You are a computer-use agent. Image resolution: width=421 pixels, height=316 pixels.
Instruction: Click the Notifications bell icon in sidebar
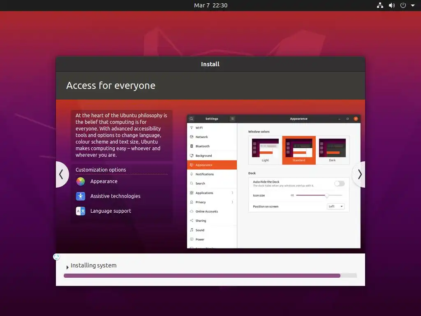192,174
